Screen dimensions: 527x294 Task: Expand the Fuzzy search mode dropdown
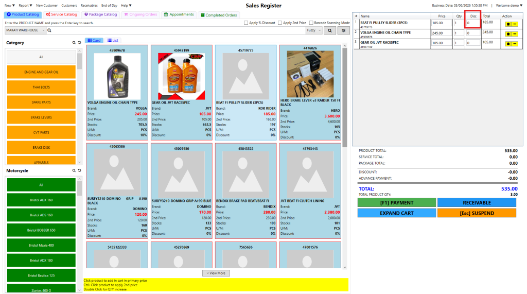pos(313,30)
